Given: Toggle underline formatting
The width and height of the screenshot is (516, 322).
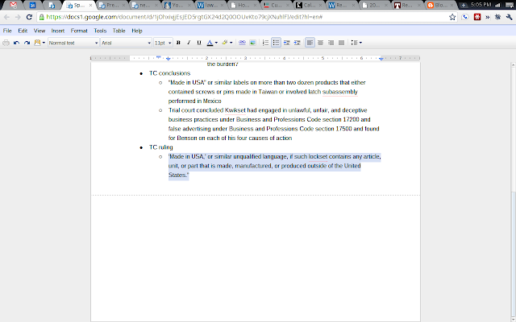Looking at the screenshot, I should click(x=199, y=43).
